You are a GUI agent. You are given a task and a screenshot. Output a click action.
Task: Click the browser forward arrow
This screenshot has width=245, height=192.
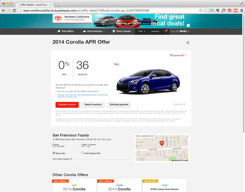(x=9, y=10)
